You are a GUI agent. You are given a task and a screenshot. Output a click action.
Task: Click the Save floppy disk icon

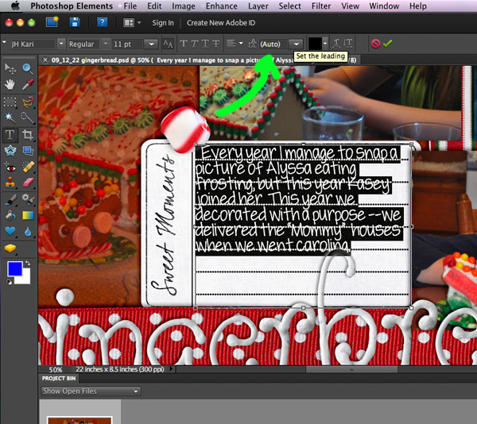tap(75, 22)
